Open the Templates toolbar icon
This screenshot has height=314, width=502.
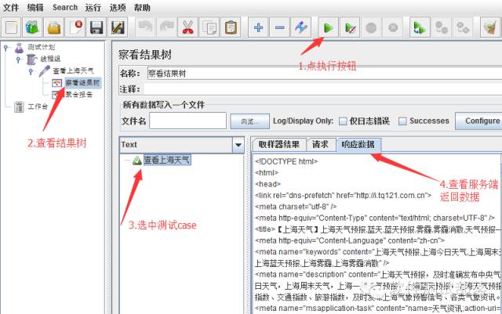32,27
